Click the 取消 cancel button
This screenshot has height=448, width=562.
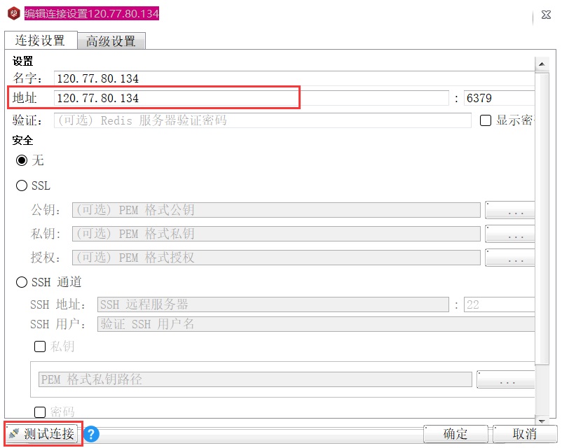point(525,434)
